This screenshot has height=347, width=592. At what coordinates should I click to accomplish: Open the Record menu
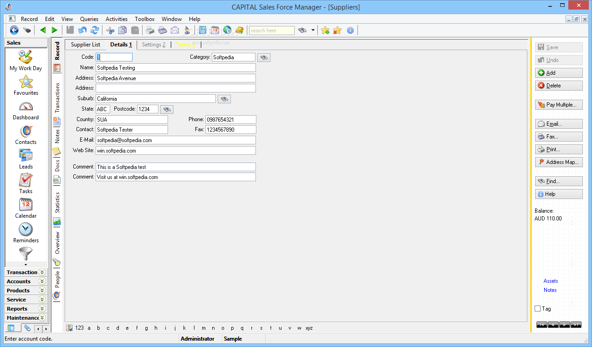click(29, 19)
